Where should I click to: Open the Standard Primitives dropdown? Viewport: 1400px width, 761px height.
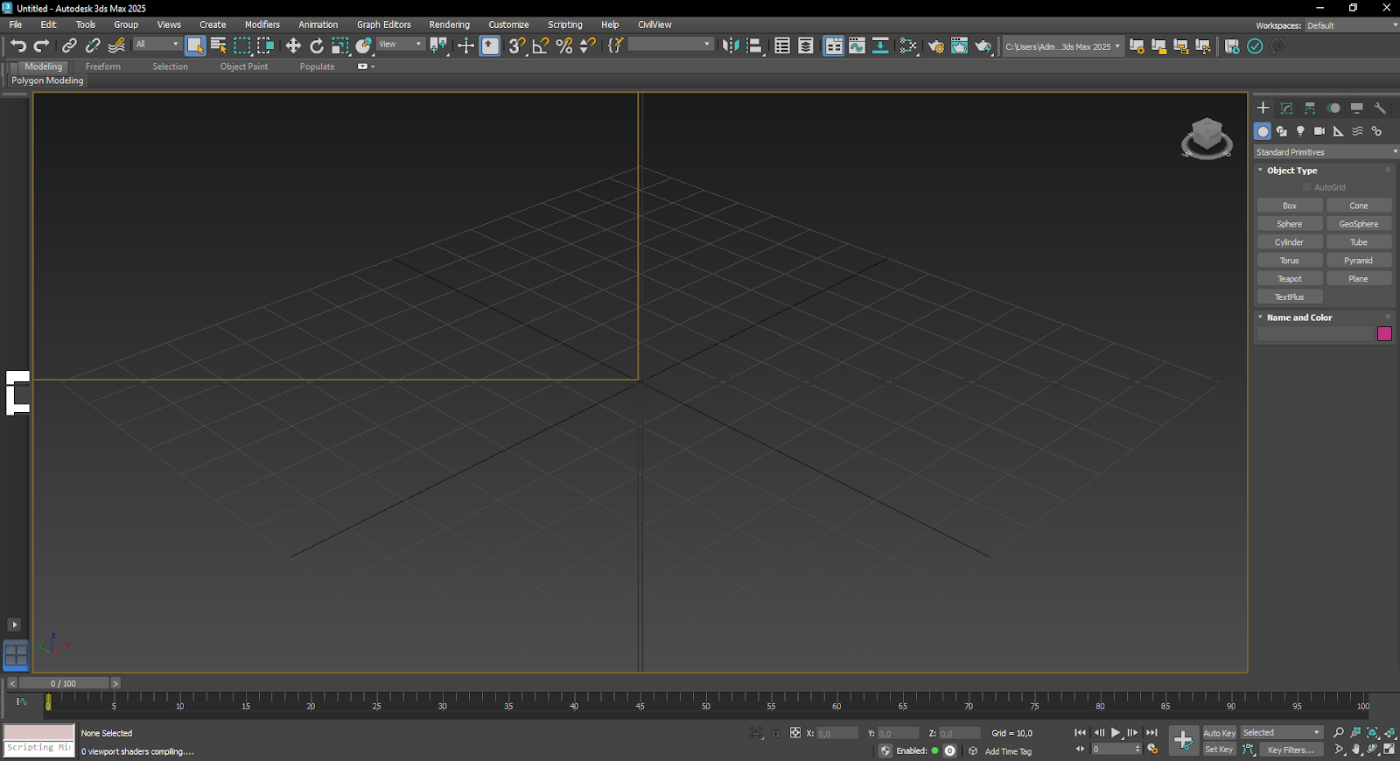1325,152
